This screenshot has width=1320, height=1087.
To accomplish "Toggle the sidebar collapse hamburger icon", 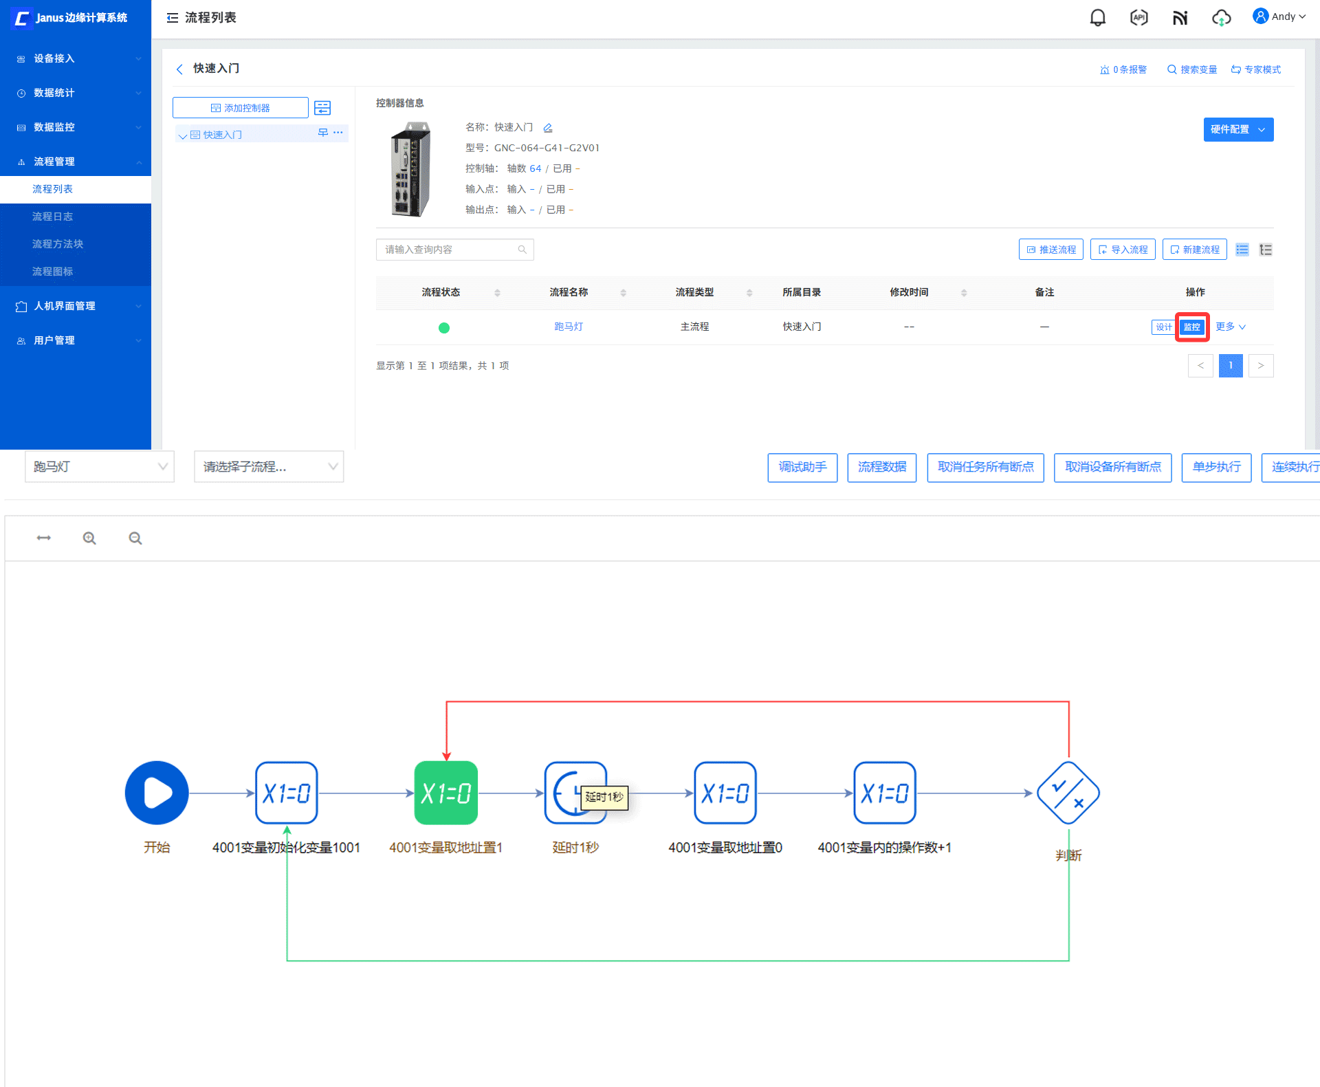I will (173, 18).
